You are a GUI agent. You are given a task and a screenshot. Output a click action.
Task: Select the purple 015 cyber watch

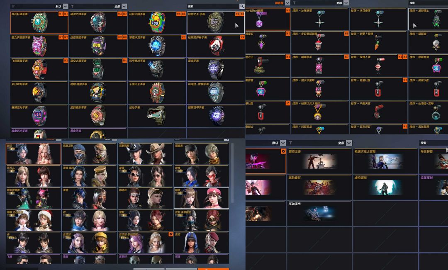pos(39,116)
